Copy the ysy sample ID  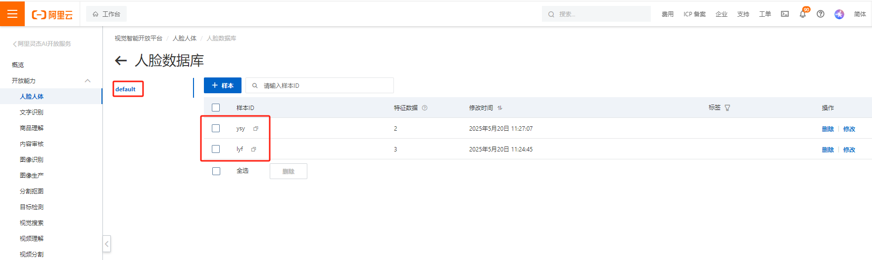click(x=256, y=129)
